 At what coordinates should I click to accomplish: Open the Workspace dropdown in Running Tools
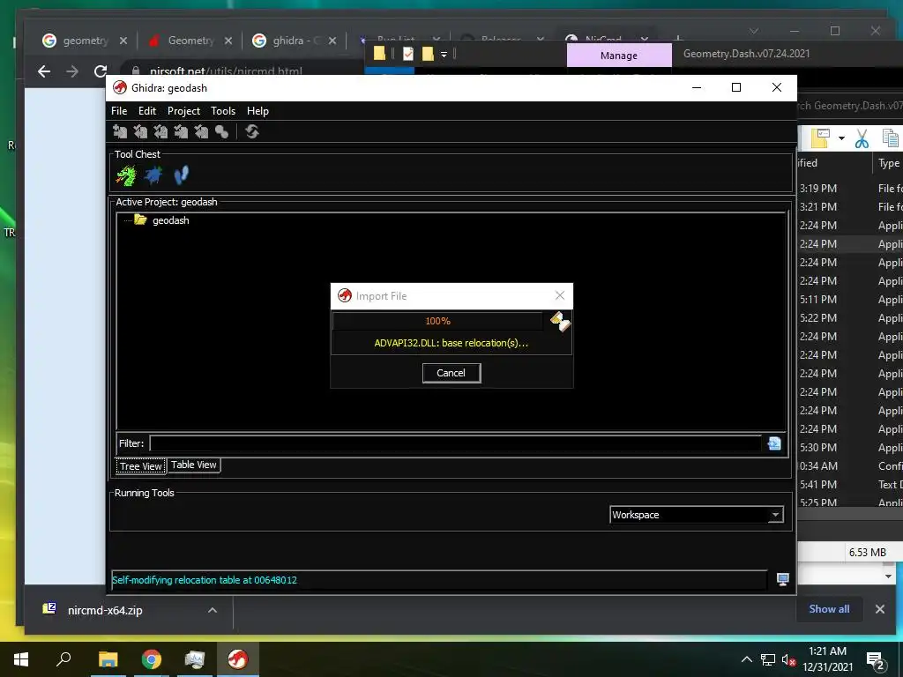(x=776, y=515)
